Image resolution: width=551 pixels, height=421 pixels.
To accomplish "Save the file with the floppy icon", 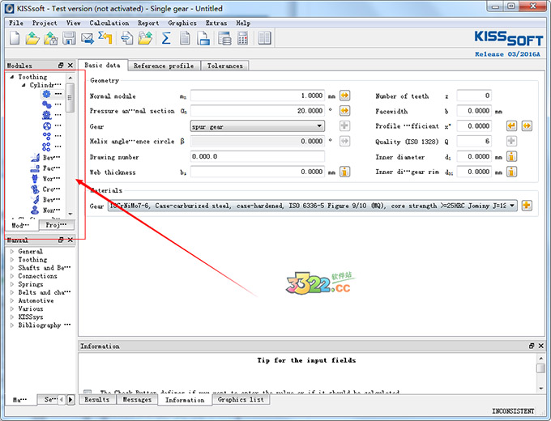I will tap(69, 38).
